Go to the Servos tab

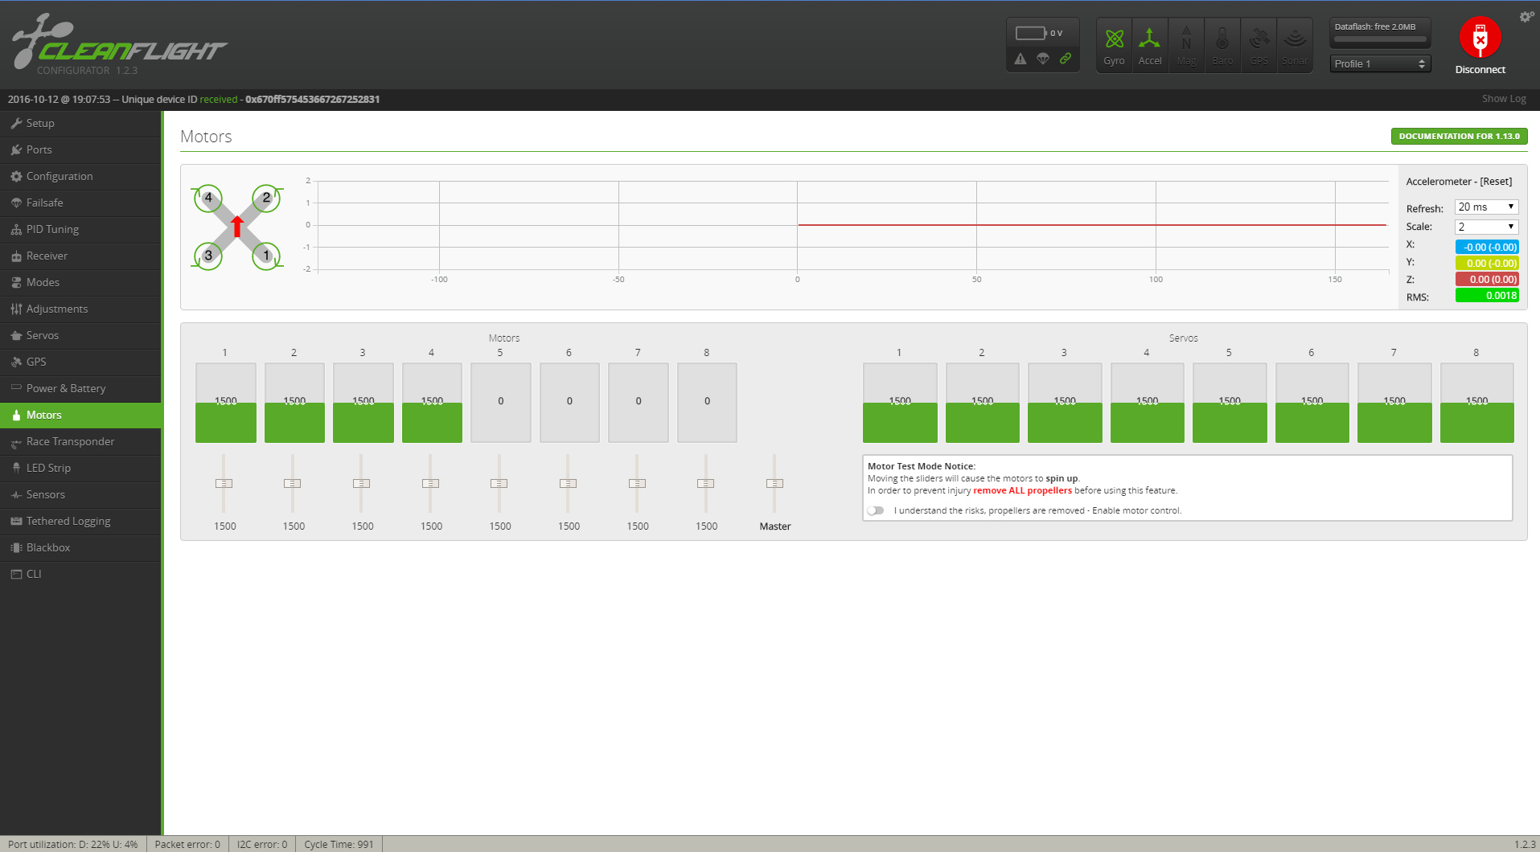click(x=80, y=335)
